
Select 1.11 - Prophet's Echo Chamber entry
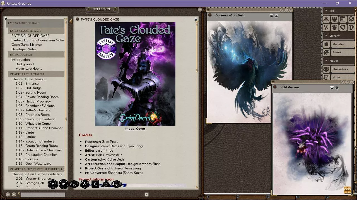[x=39, y=128]
